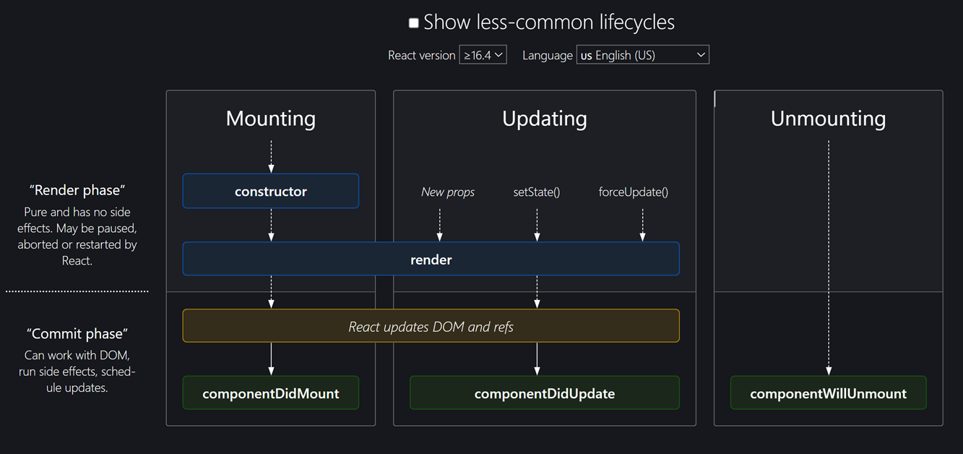Click the constructor lifecycle box
Screen dimensions: 963x454
click(x=271, y=192)
